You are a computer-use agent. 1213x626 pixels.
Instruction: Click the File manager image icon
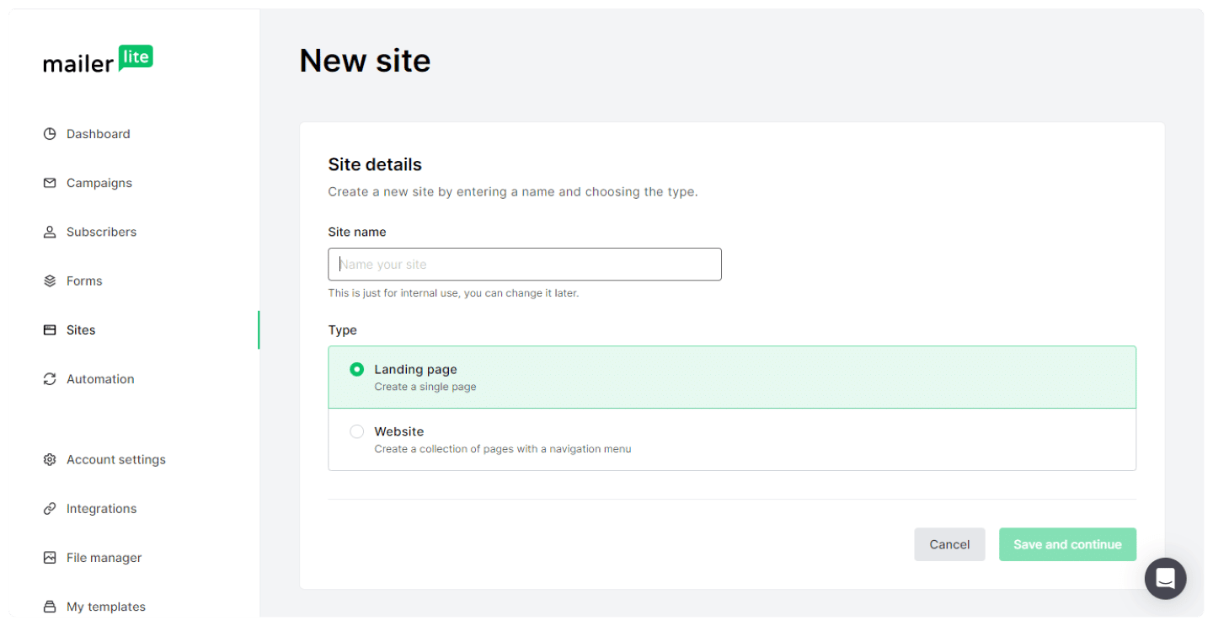click(50, 558)
